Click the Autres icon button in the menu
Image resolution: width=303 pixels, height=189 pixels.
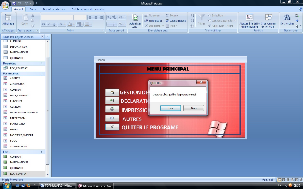pos(112,118)
